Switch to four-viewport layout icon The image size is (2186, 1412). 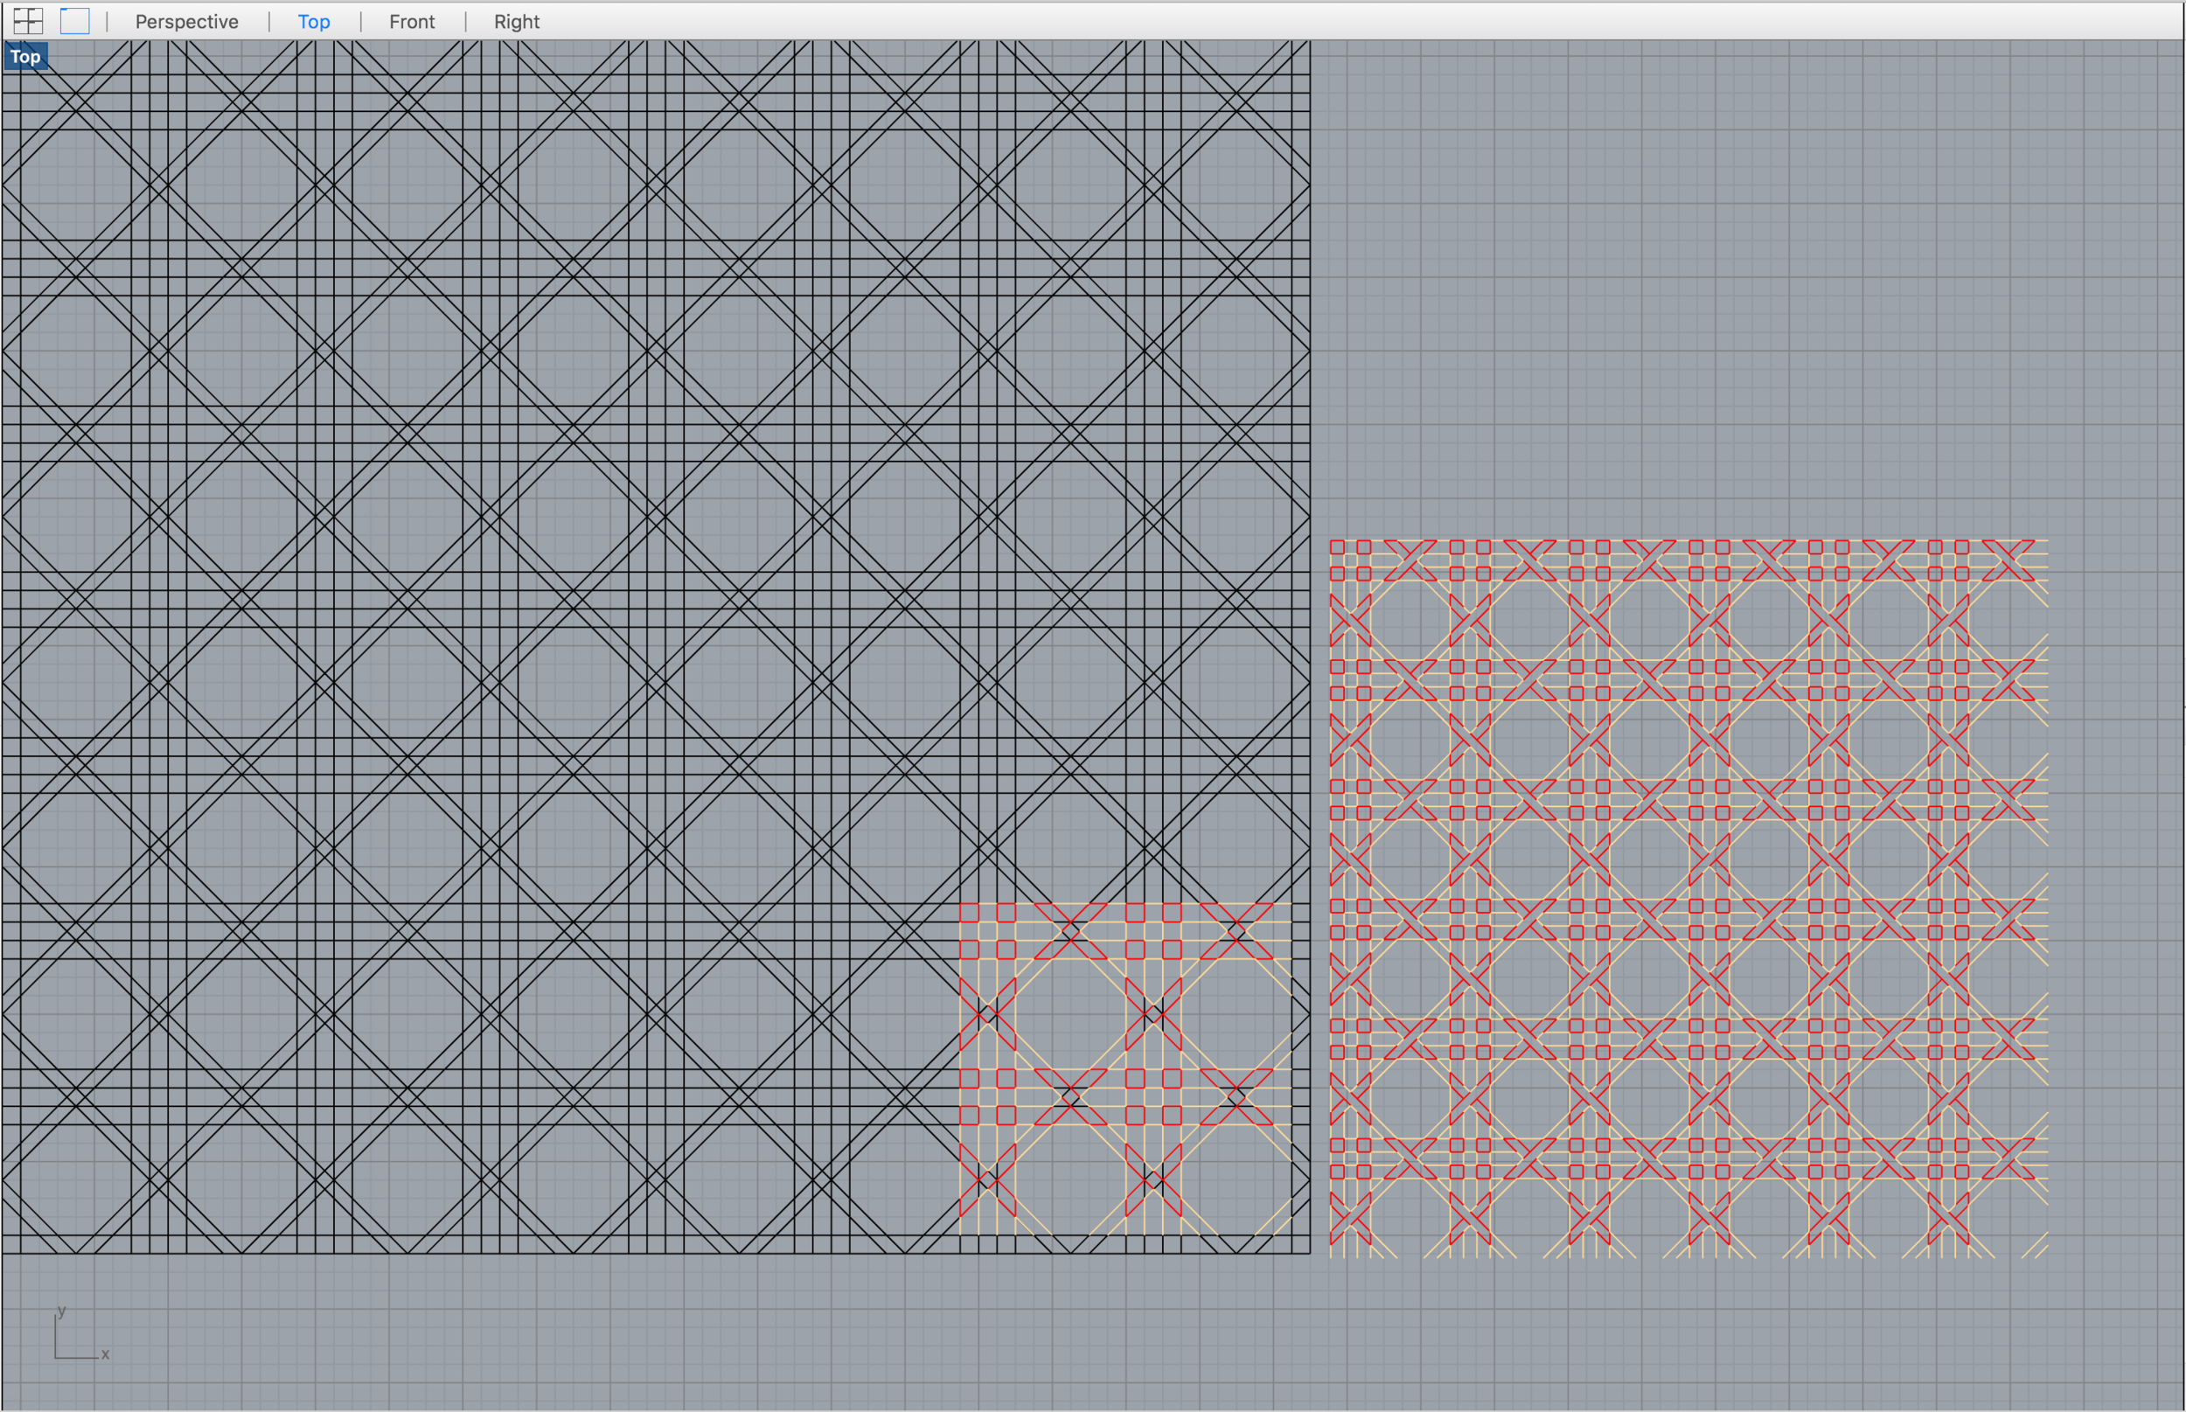point(29,21)
